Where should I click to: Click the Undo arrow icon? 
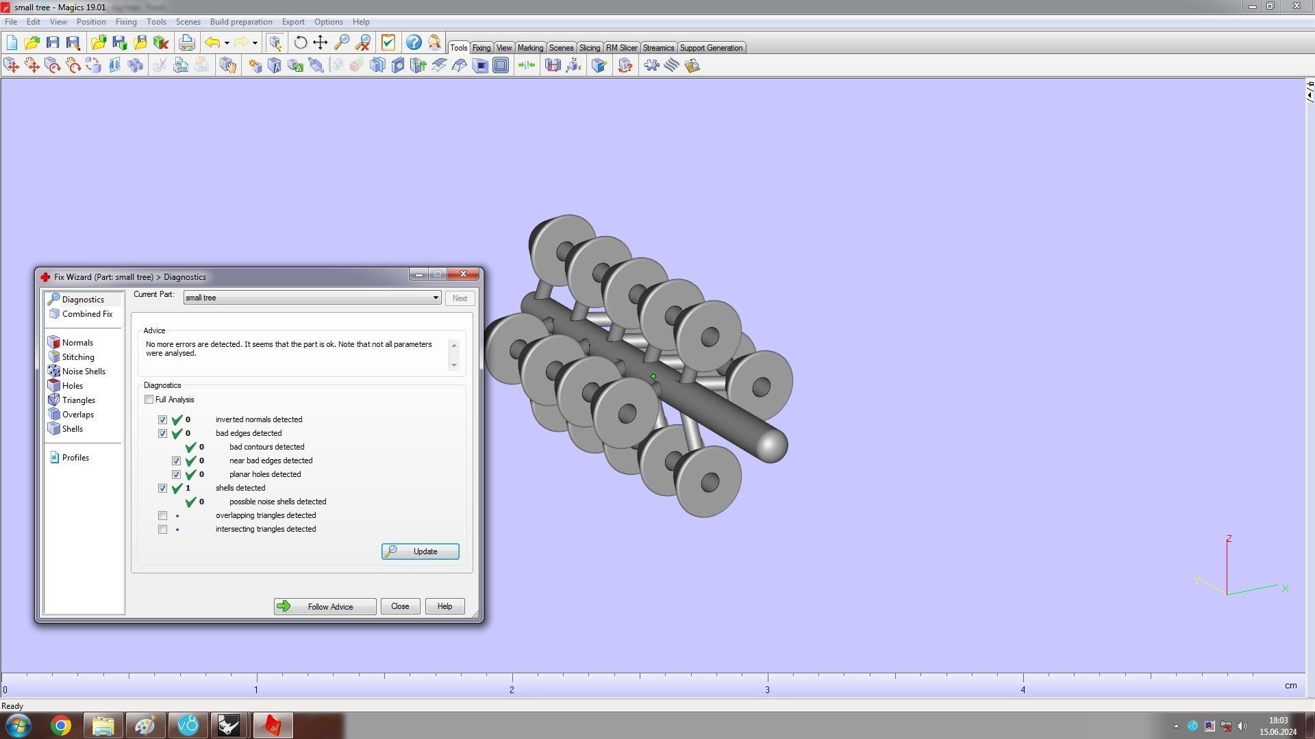212,43
